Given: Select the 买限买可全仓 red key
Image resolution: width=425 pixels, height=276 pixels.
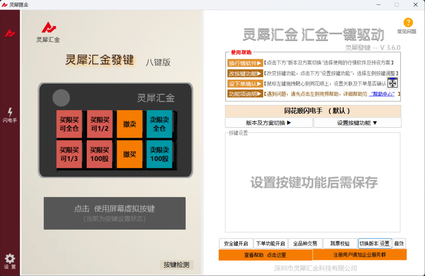Looking at the screenshot, I should pos(69,124).
